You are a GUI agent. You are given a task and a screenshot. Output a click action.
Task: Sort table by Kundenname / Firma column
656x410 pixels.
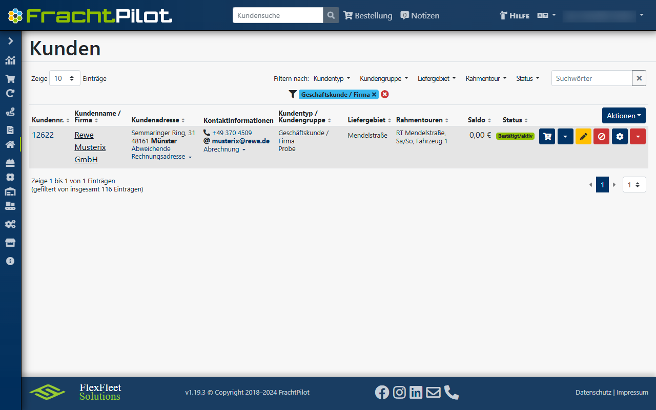tap(97, 117)
